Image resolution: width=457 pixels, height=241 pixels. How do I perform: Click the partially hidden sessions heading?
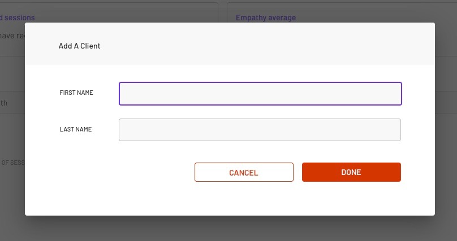click(x=18, y=17)
